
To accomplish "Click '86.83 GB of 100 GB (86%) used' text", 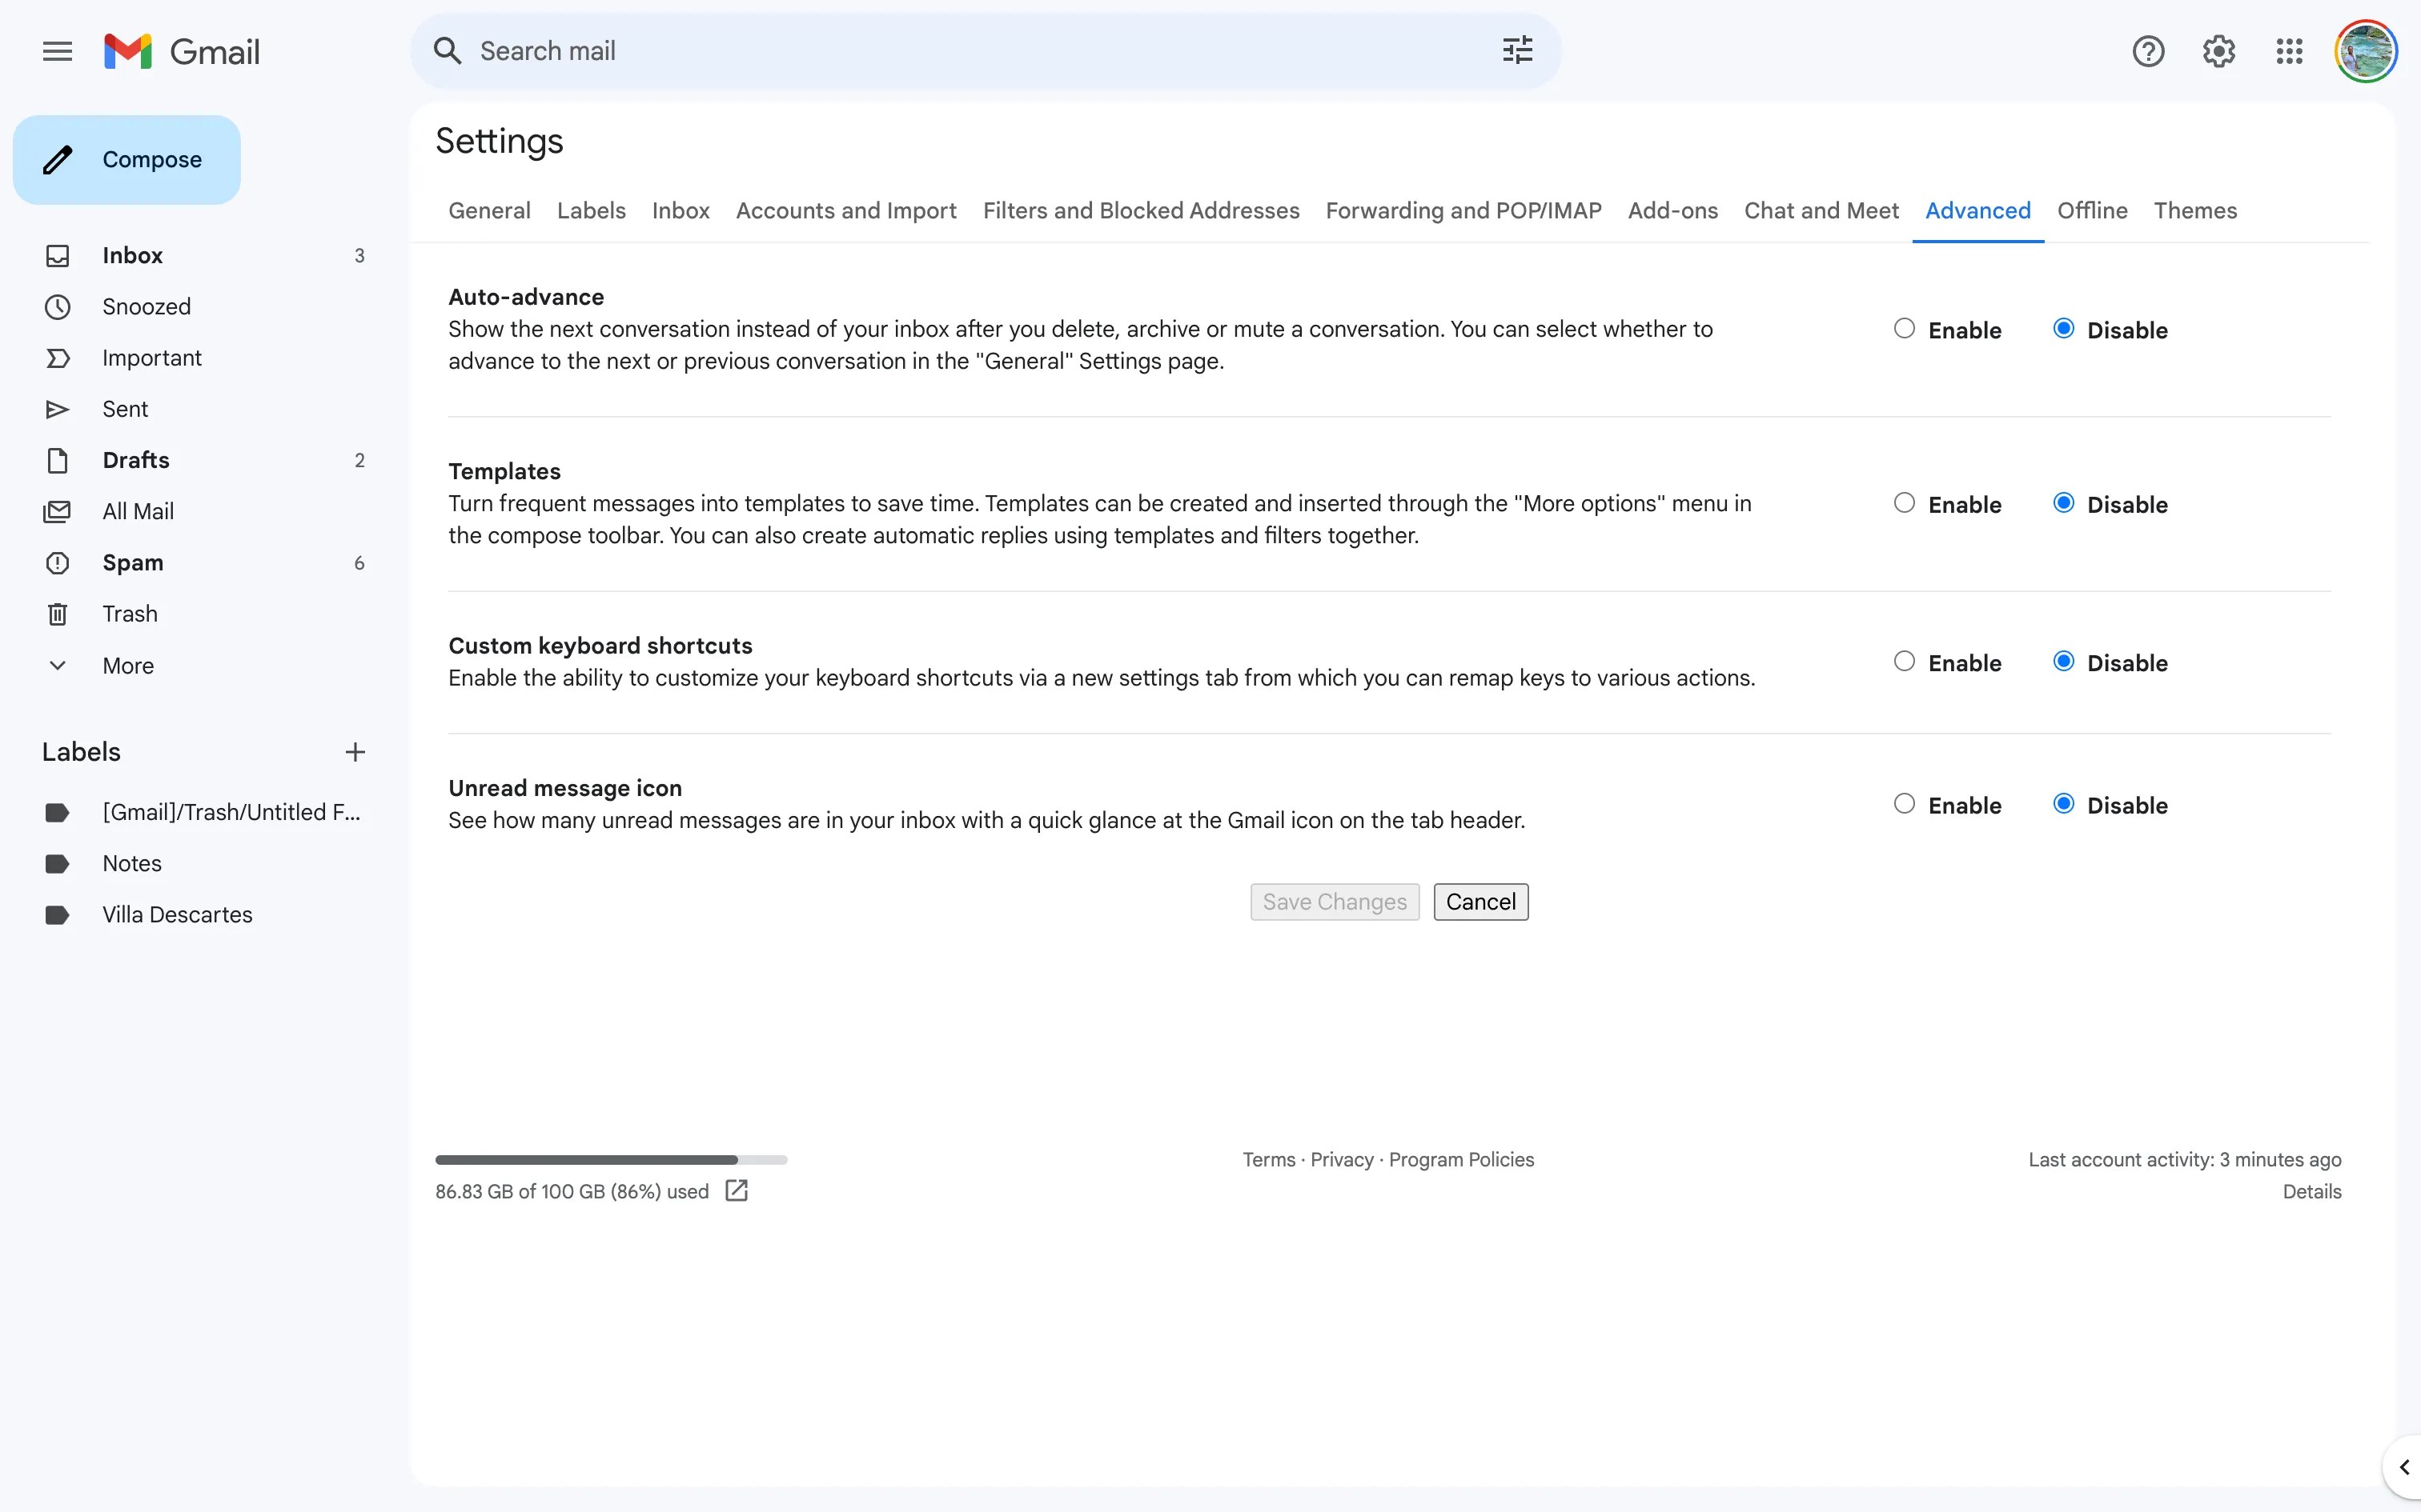I will coord(572,1192).
